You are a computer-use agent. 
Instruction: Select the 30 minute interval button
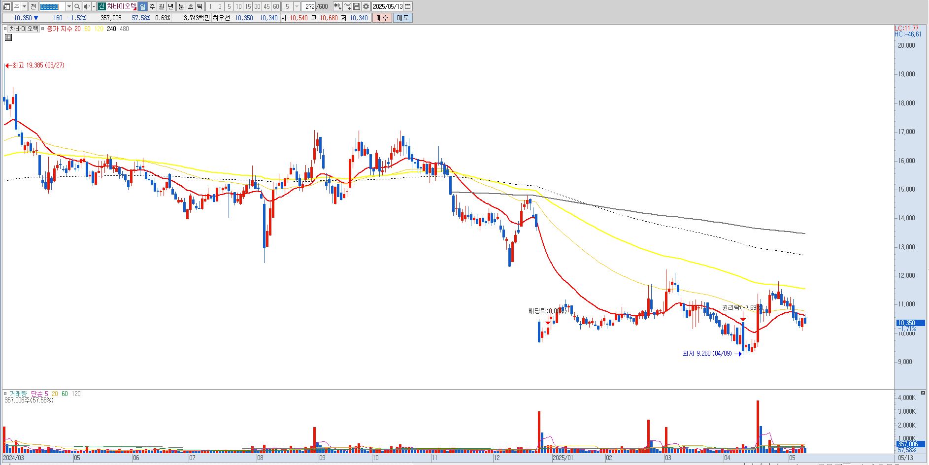[257, 6]
